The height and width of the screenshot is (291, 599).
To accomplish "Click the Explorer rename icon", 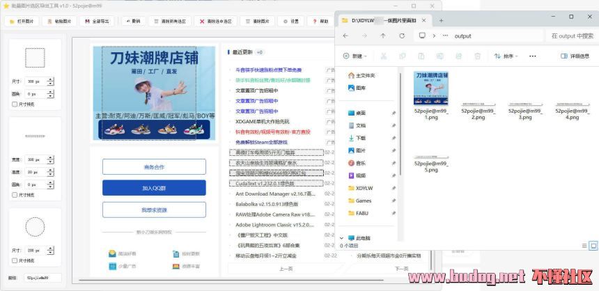I will tap(439, 56).
